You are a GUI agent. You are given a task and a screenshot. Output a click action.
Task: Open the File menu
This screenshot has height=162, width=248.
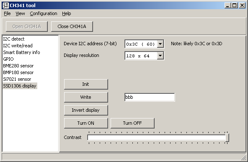[7, 13]
